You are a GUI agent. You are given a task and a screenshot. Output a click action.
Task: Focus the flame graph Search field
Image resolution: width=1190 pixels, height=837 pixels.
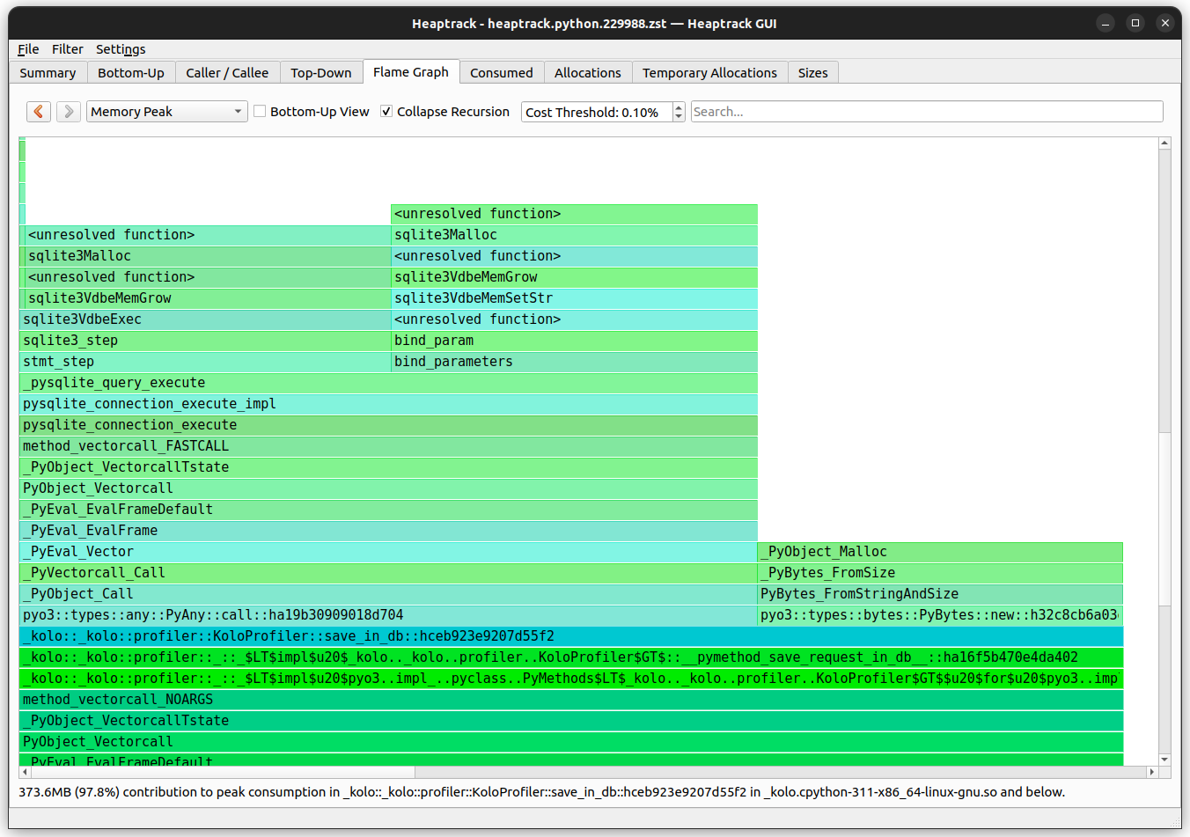pos(927,112)
